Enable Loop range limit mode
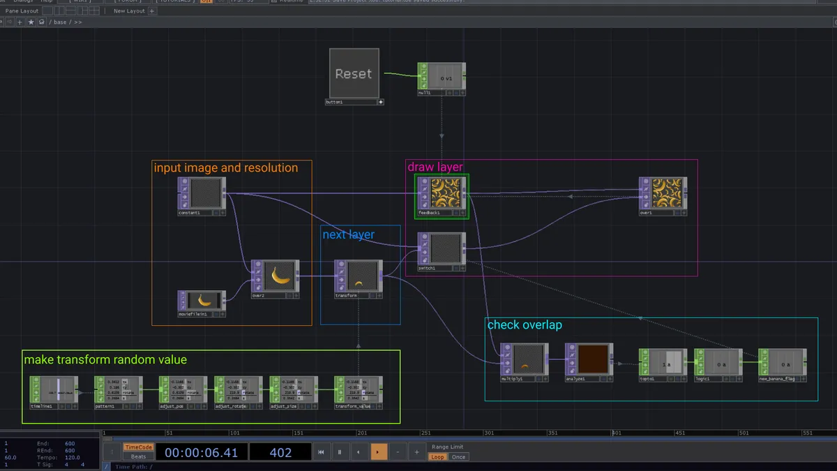 click(437, 457)
